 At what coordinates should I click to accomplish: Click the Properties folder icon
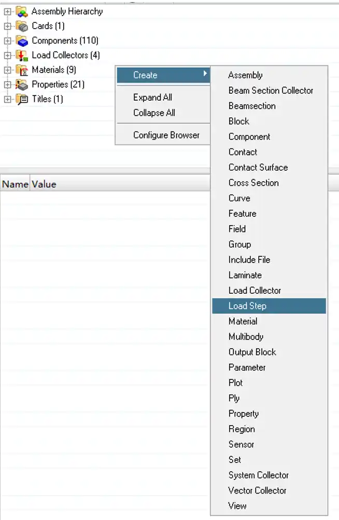[22, 84]
